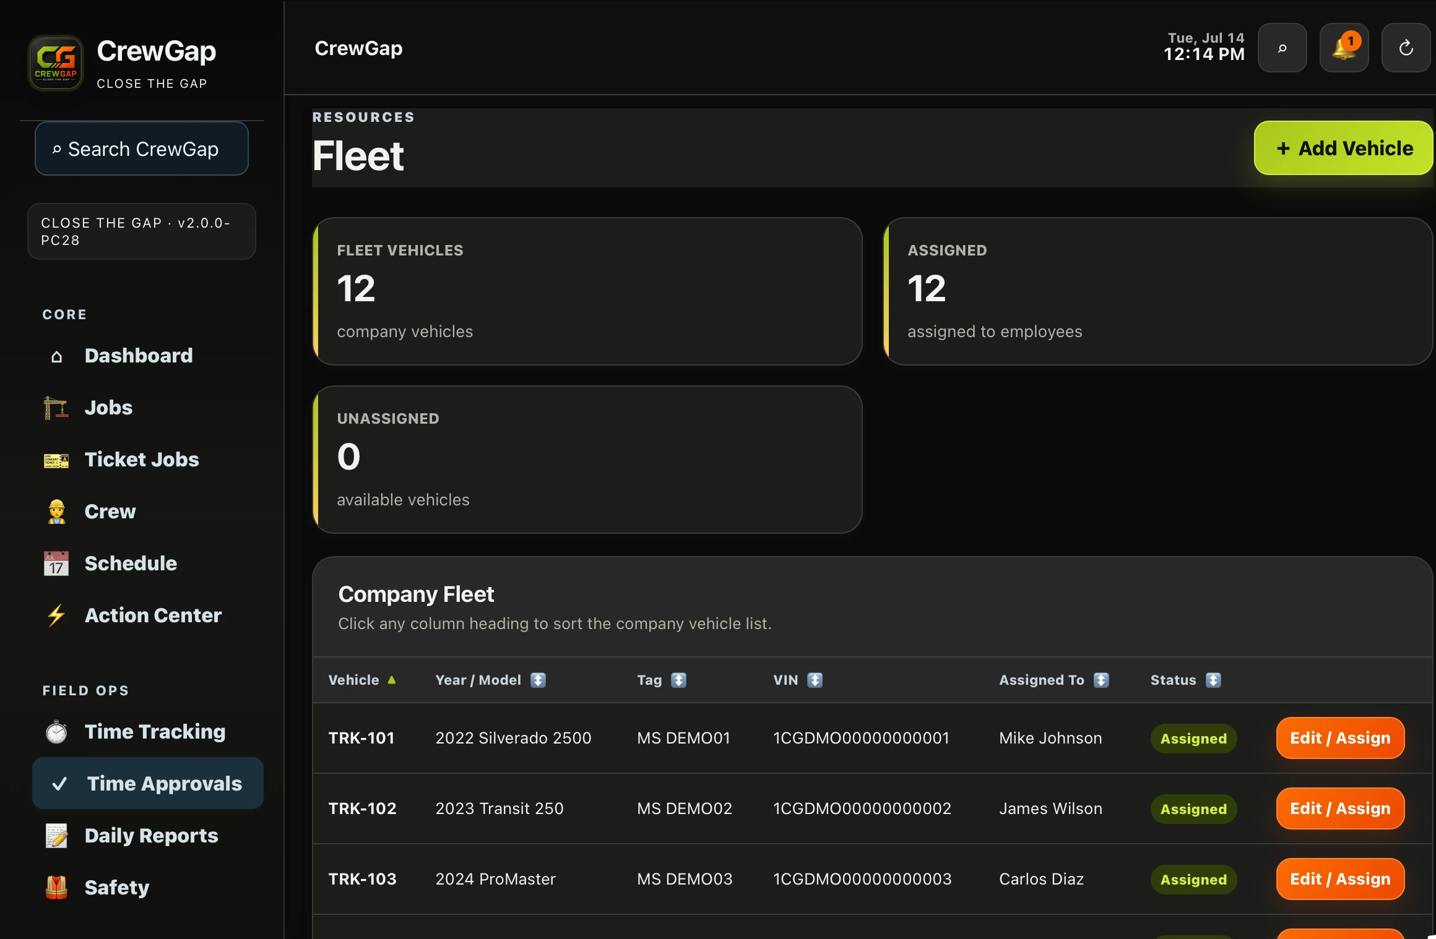Click the 2024 ProMaster cell

tap(495, 880)
